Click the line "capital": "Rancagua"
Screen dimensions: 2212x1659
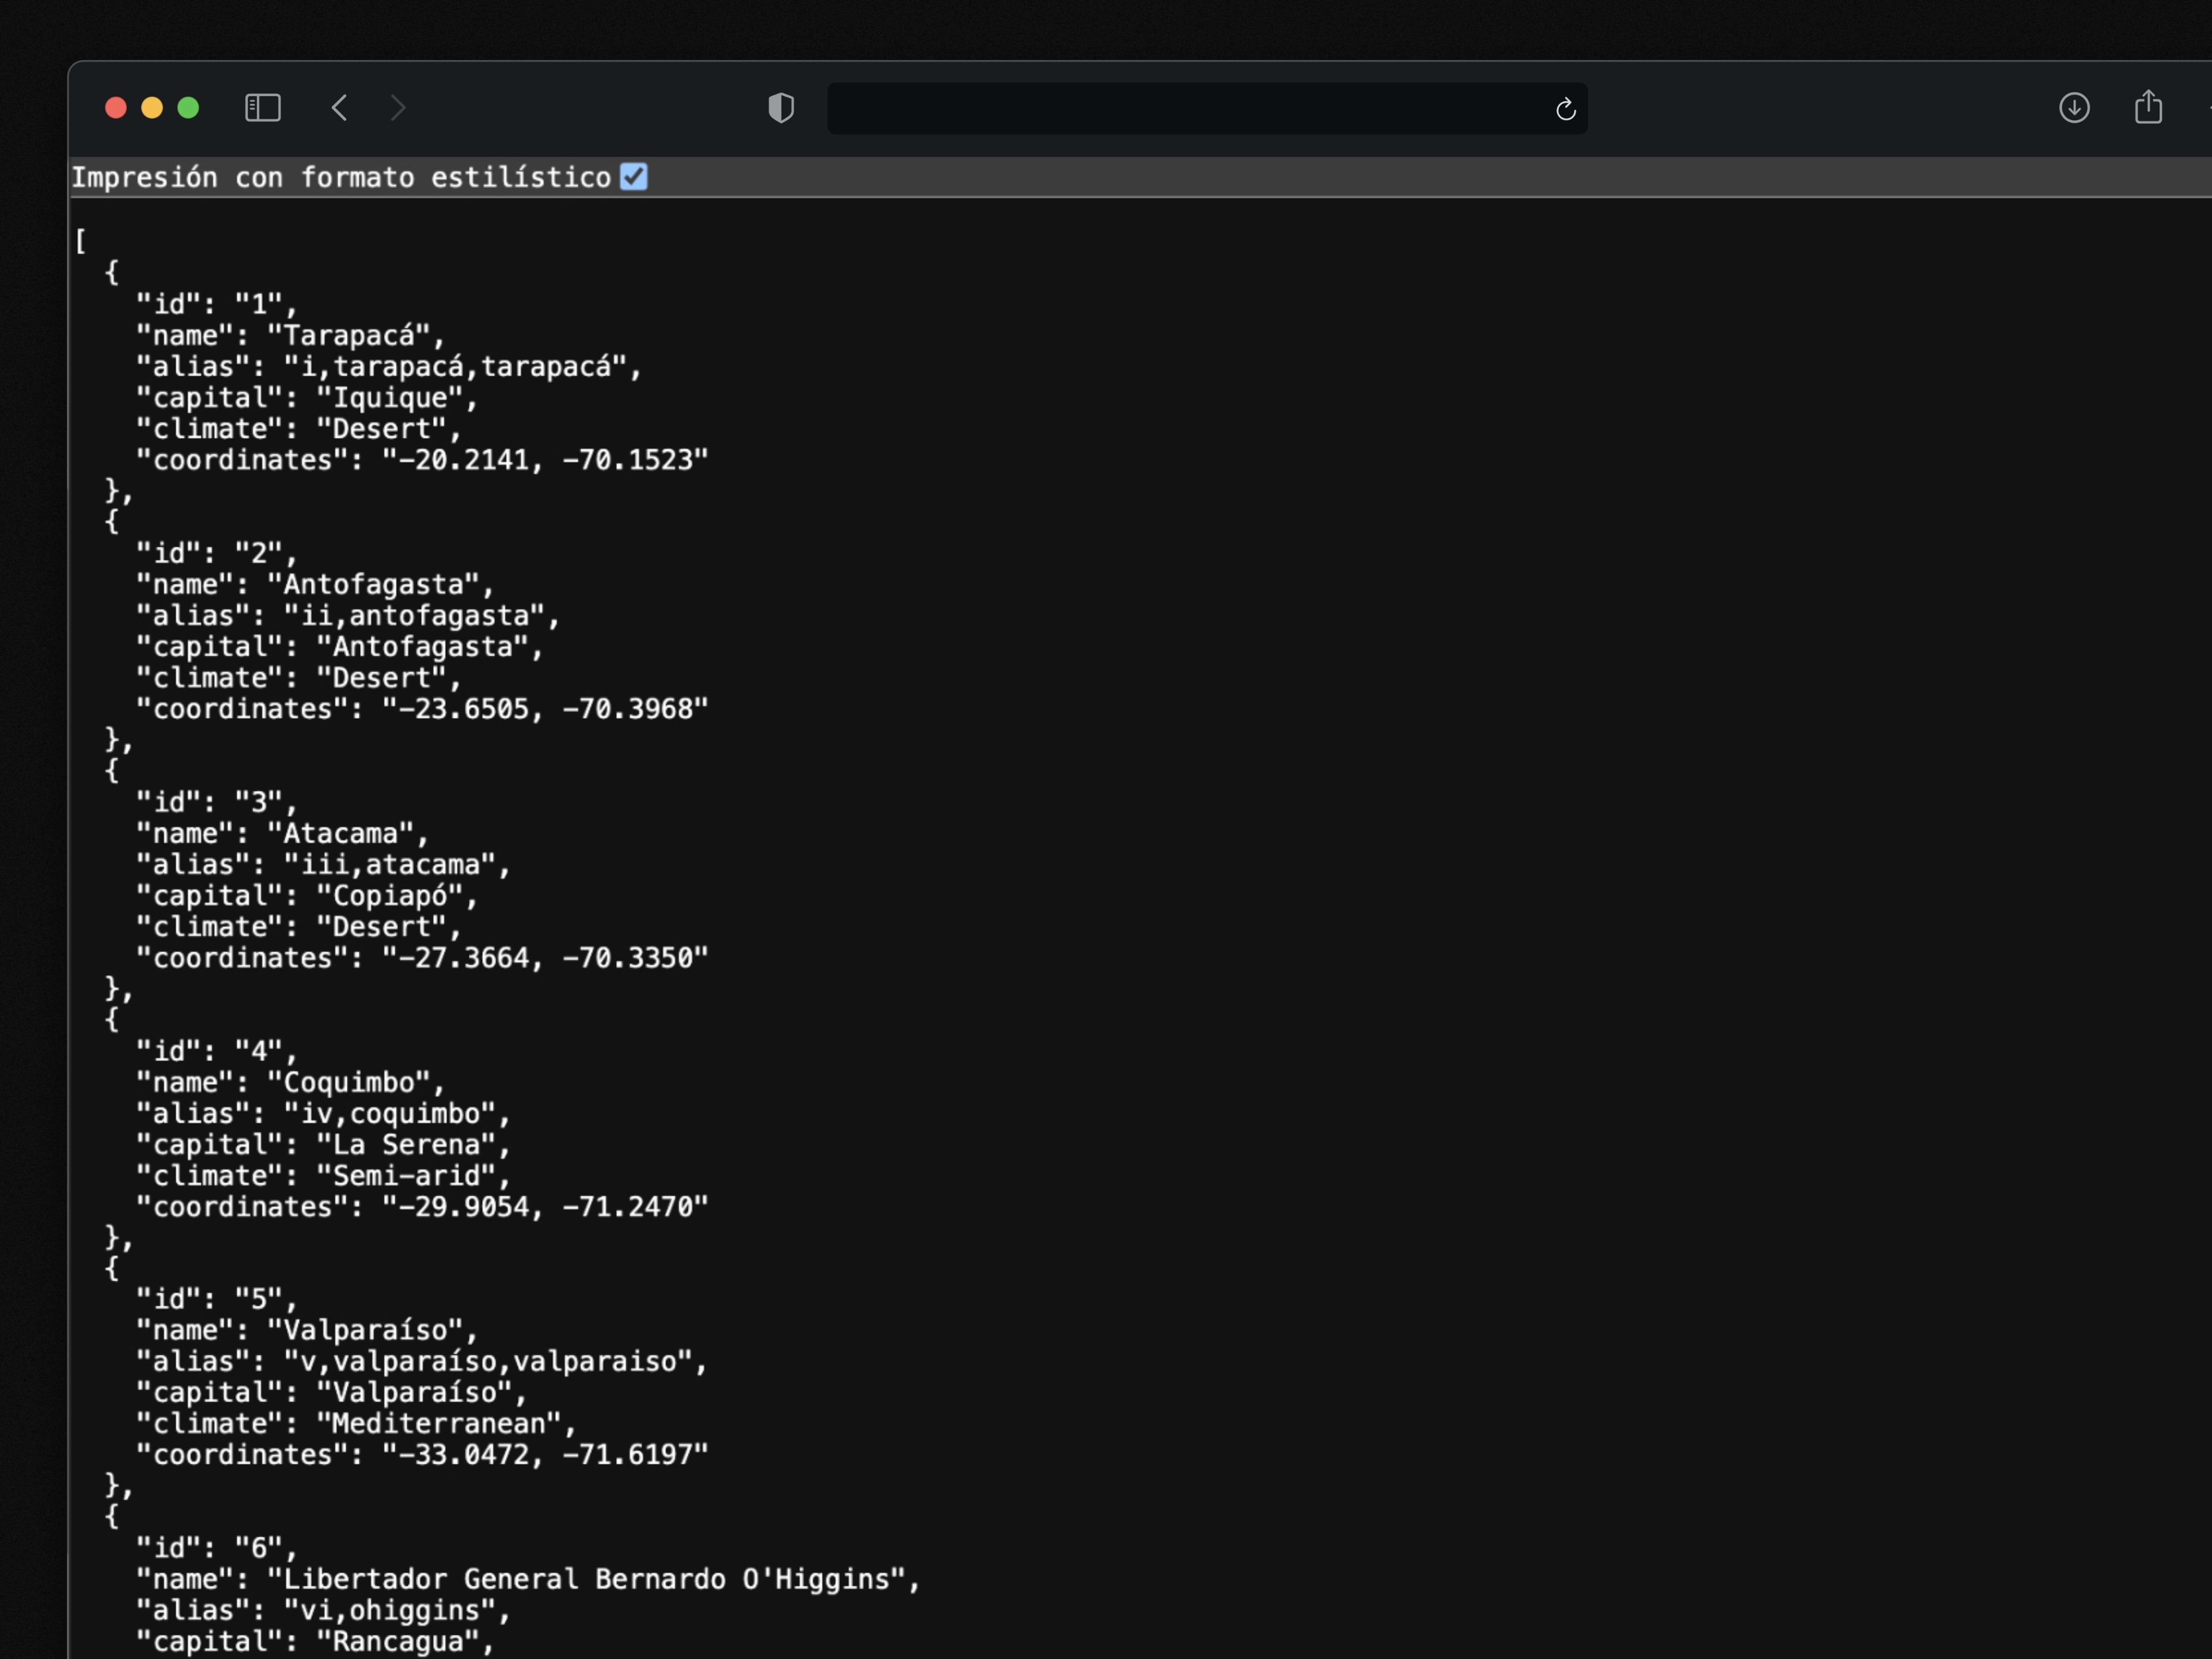tap(315, 1642)
